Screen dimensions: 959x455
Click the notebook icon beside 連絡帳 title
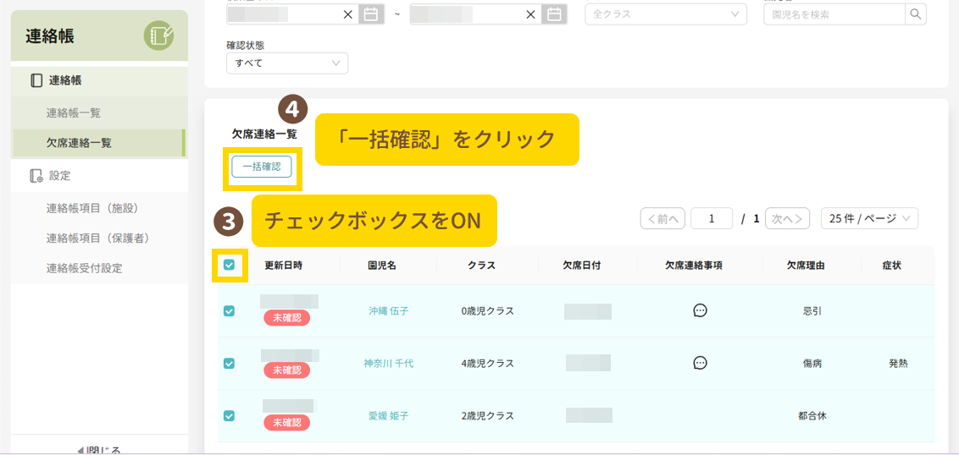click(158, 36)
